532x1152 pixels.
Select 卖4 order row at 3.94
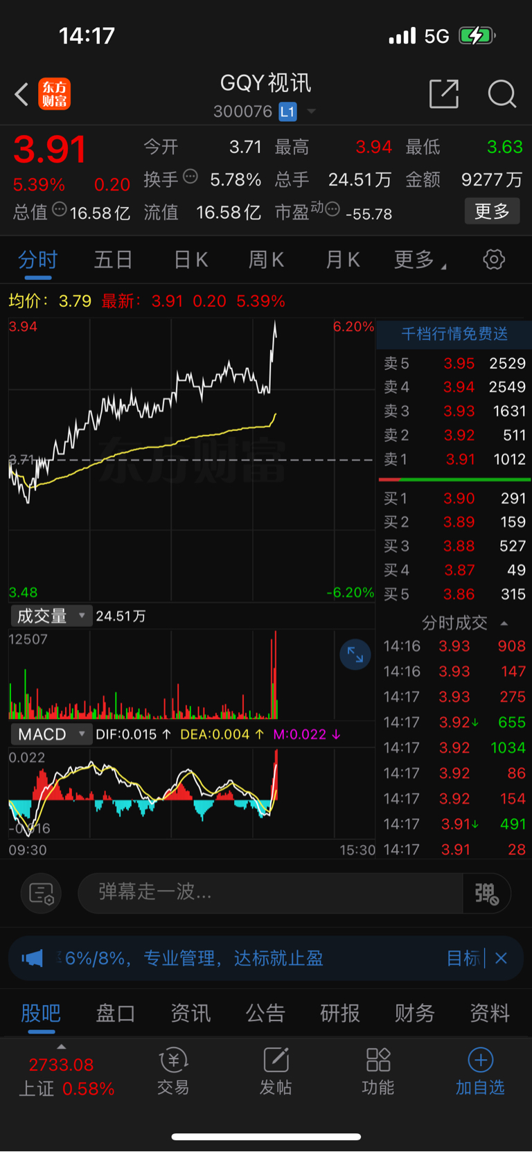click(x=454, y=387)
